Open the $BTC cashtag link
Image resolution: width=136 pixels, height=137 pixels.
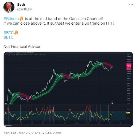[8, 37]
